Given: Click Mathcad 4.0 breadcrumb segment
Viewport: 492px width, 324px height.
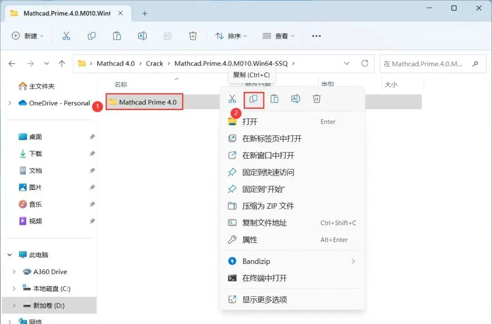Looking at the screenshot, I should 115,64.
